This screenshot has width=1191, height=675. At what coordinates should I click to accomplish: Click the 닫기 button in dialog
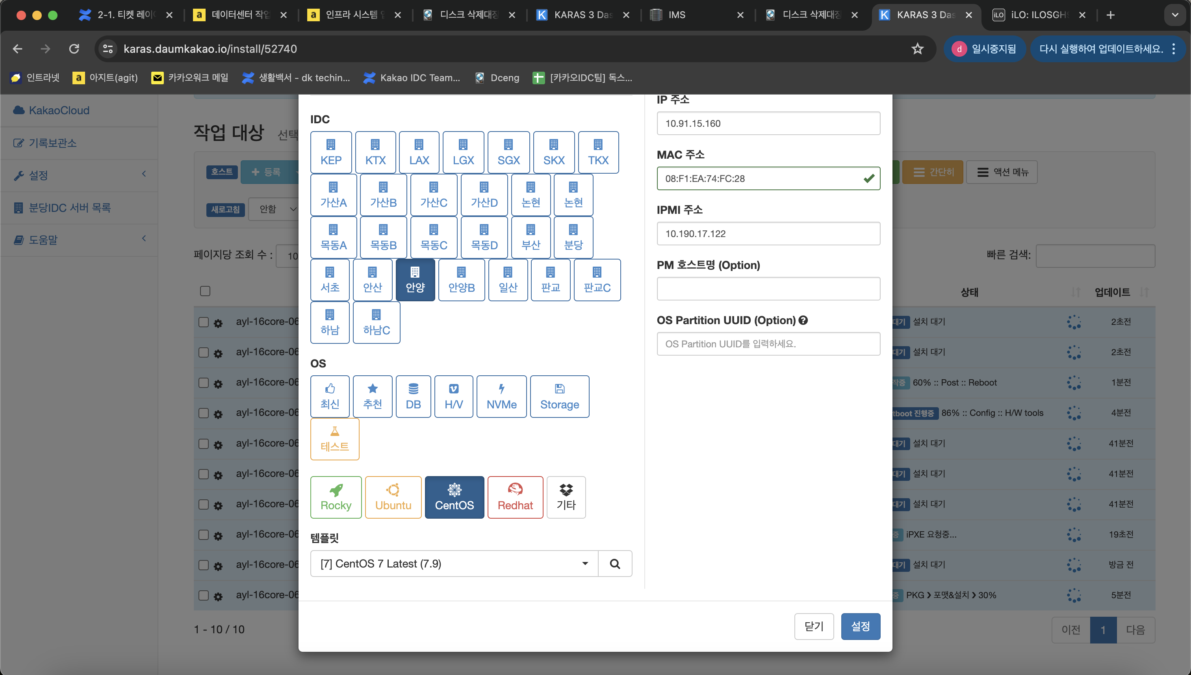pos(814,627)
